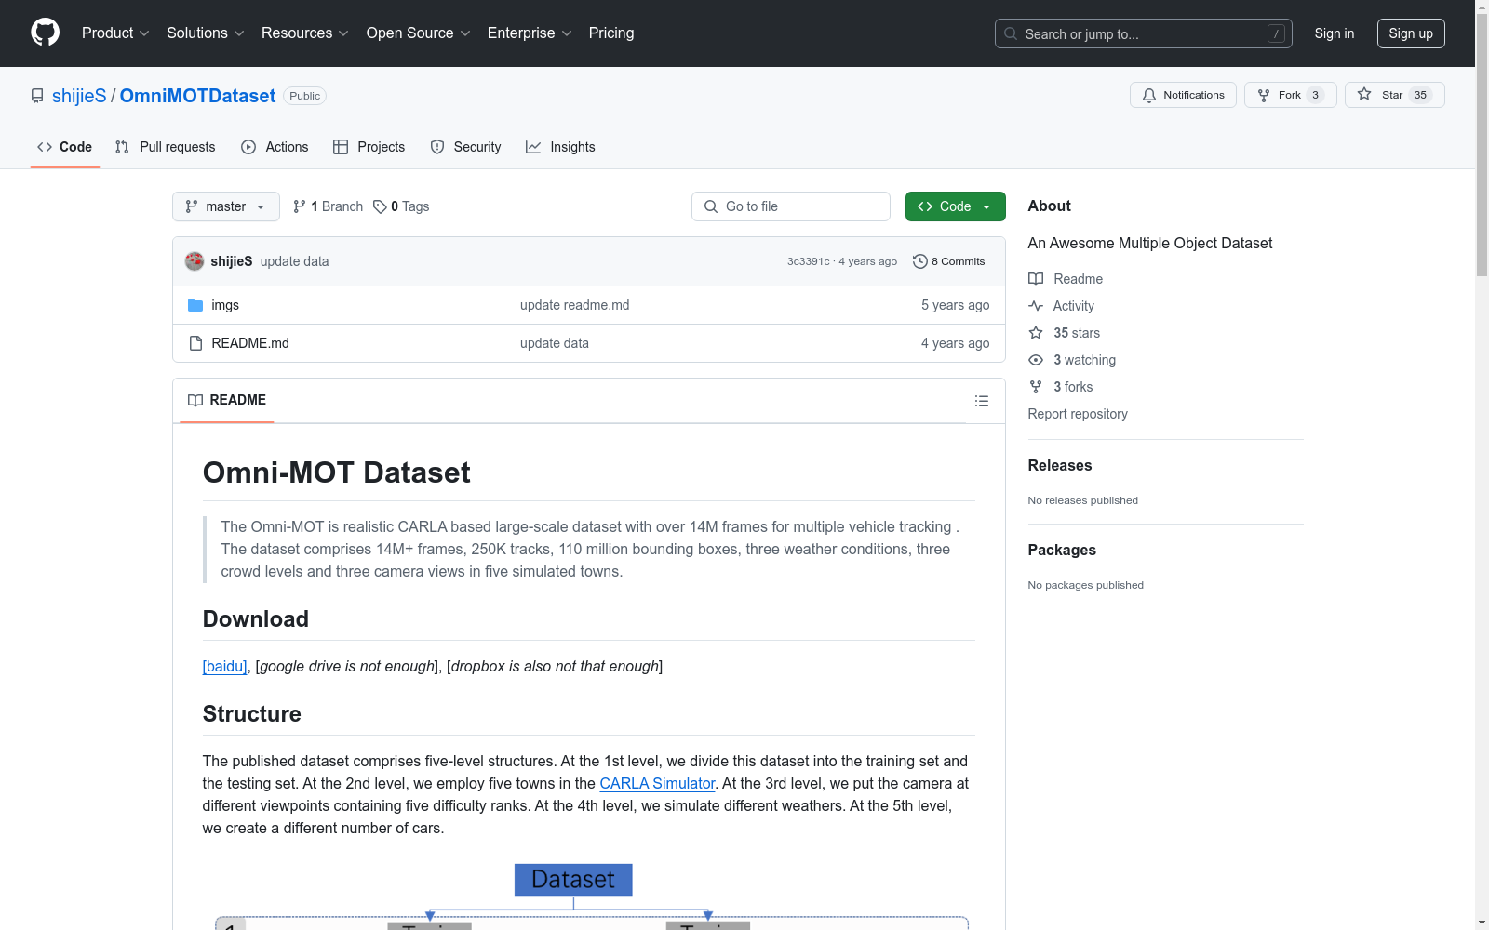The image size is (1489, 930).
Task: Click the book icon beside Readme
Action: [x=1036, y=279]
